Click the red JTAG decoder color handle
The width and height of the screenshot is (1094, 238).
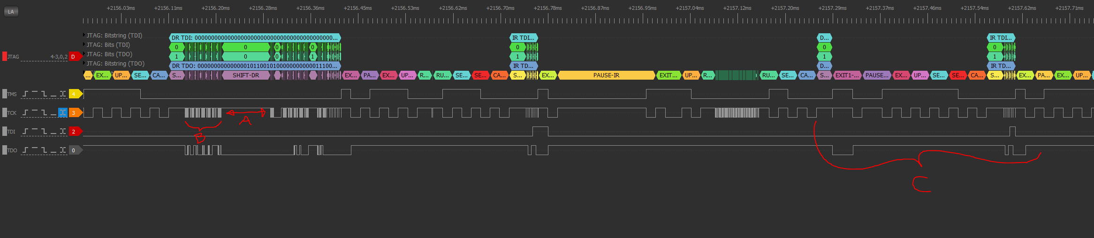coord(5,57)
